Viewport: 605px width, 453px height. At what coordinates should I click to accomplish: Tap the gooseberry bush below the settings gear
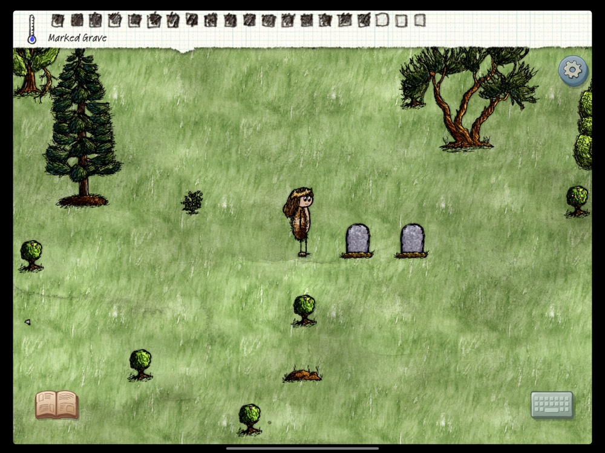click(x=577, y=201)
